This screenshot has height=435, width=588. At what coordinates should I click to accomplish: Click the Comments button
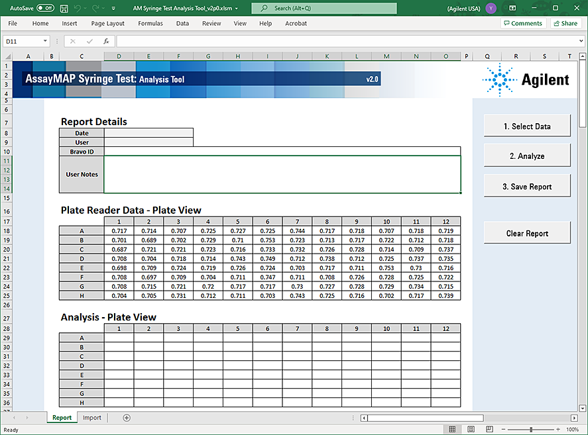pos(523,23)
